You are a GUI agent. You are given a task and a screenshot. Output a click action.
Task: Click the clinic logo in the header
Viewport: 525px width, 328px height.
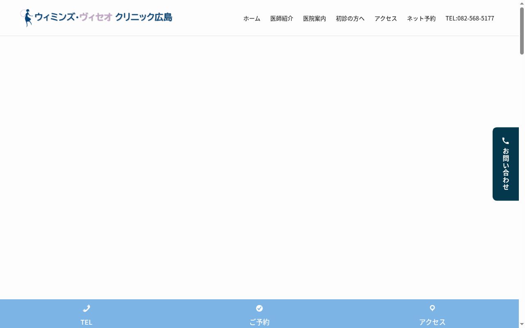point(96,18)
